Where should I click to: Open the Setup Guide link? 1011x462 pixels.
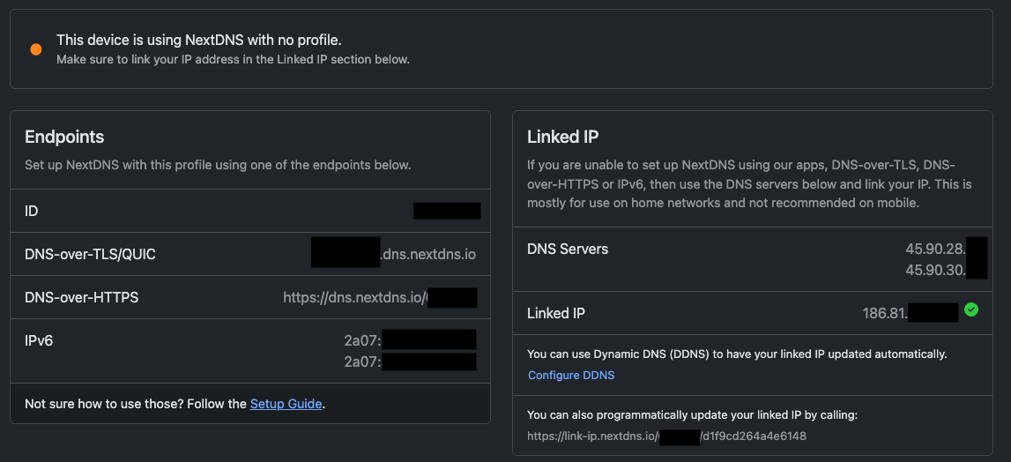(286, 404)
